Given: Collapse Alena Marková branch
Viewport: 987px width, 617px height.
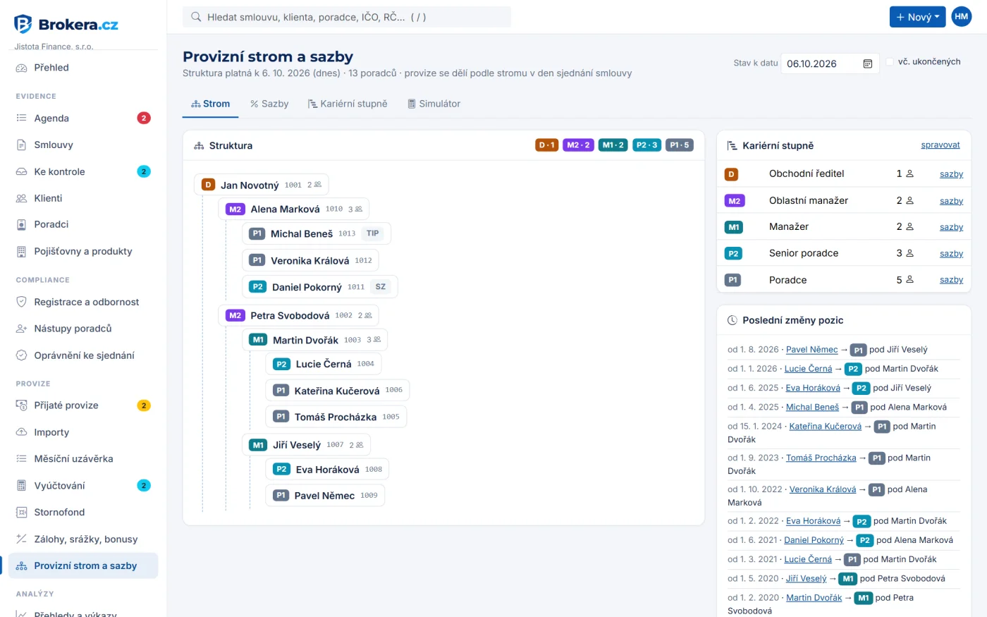Looking at the screenshot, I should pos(293,209).
